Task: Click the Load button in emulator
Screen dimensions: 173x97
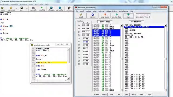Action: click(x=81, y=16)
